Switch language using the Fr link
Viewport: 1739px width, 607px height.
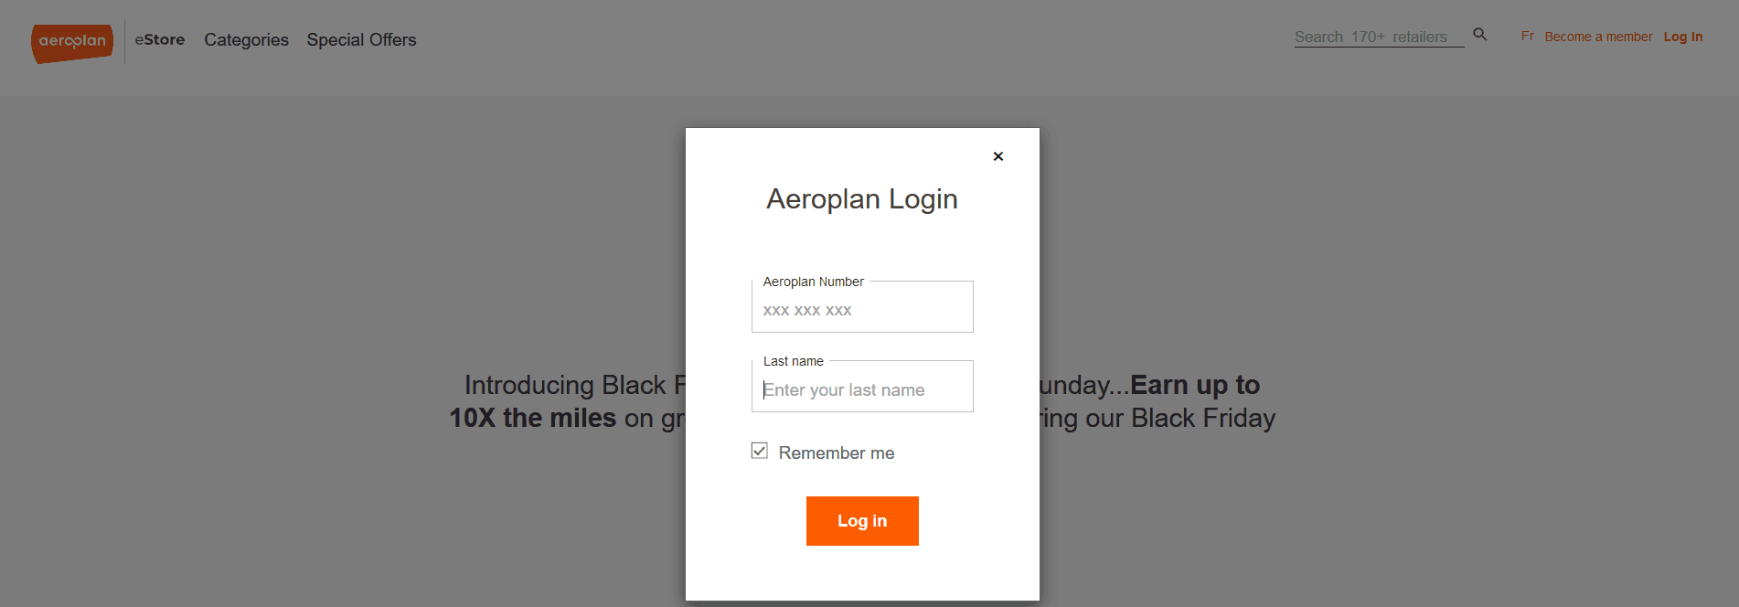(1528, 37)
